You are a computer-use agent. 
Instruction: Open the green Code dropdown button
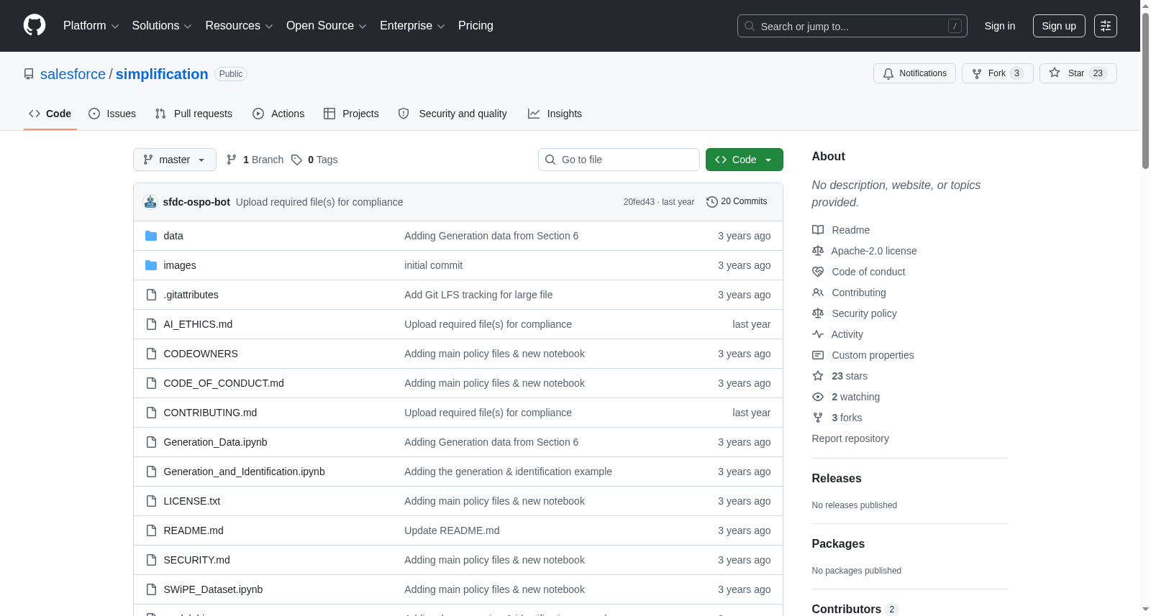(x=745, y=160)
